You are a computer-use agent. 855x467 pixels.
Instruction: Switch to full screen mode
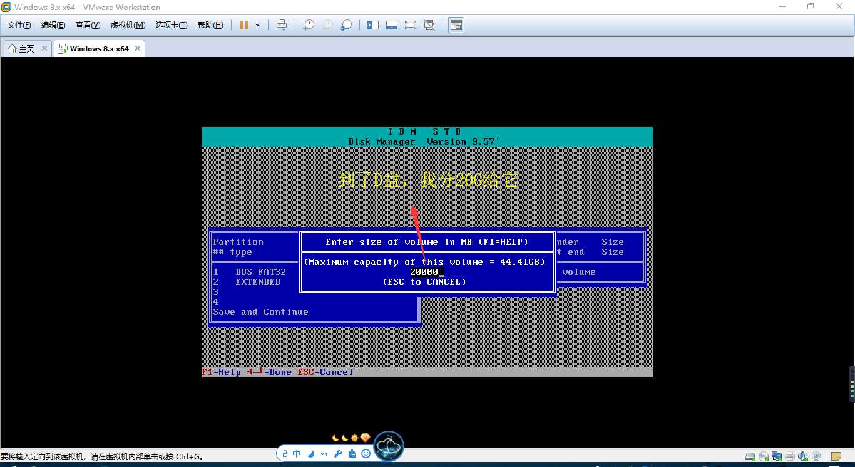[411, 25]
